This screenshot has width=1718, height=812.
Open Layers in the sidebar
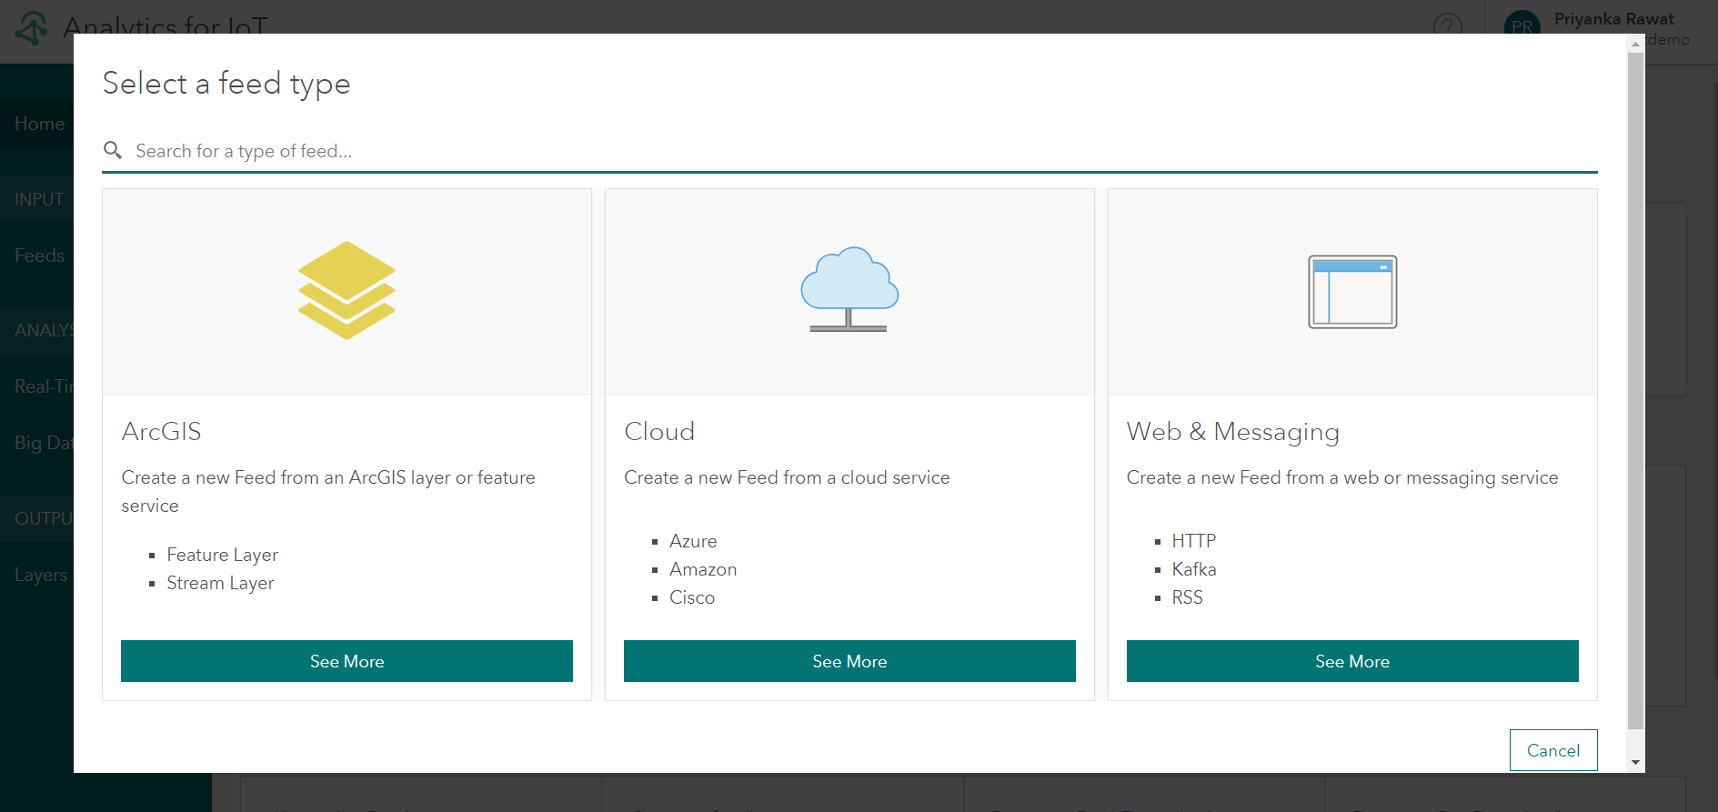(x=41, y=575)
